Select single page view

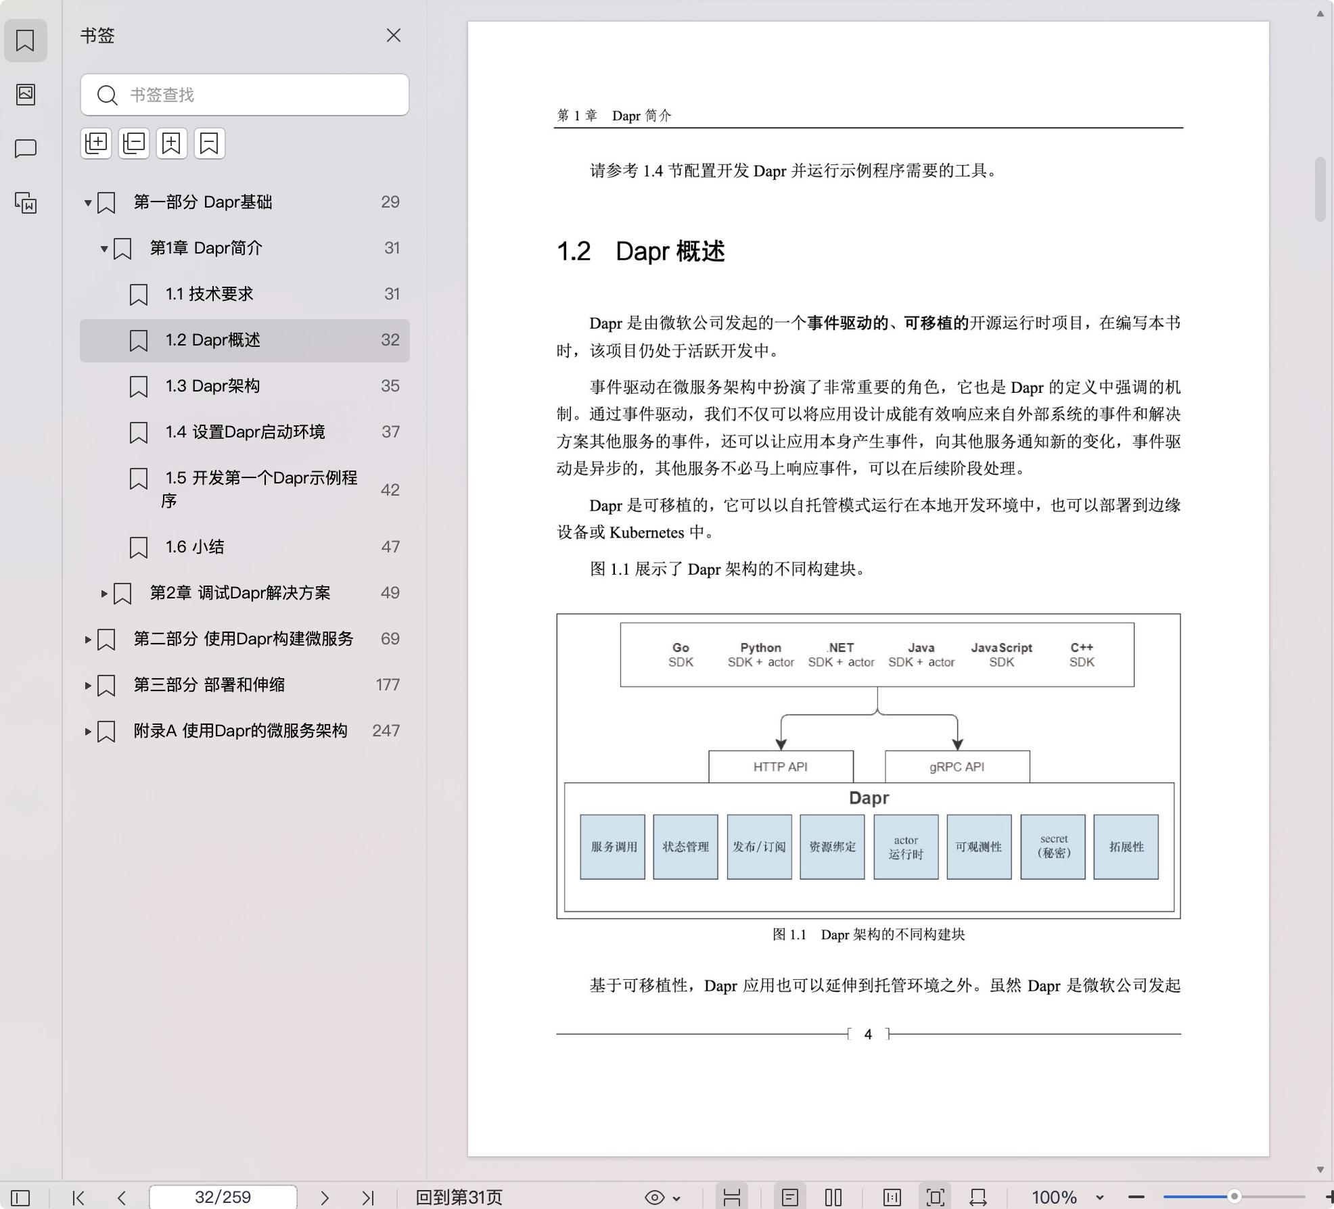789,1198
